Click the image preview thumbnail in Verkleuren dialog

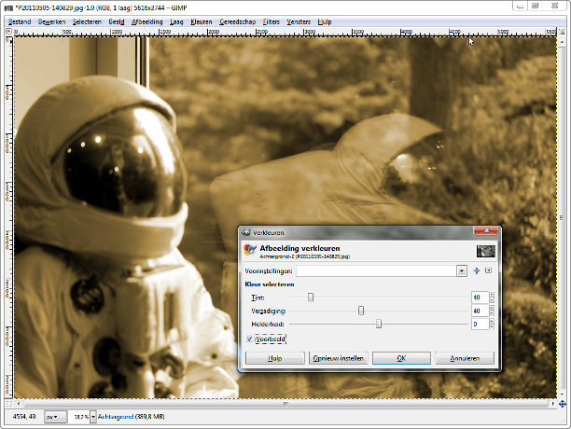[x=486, y=251]
